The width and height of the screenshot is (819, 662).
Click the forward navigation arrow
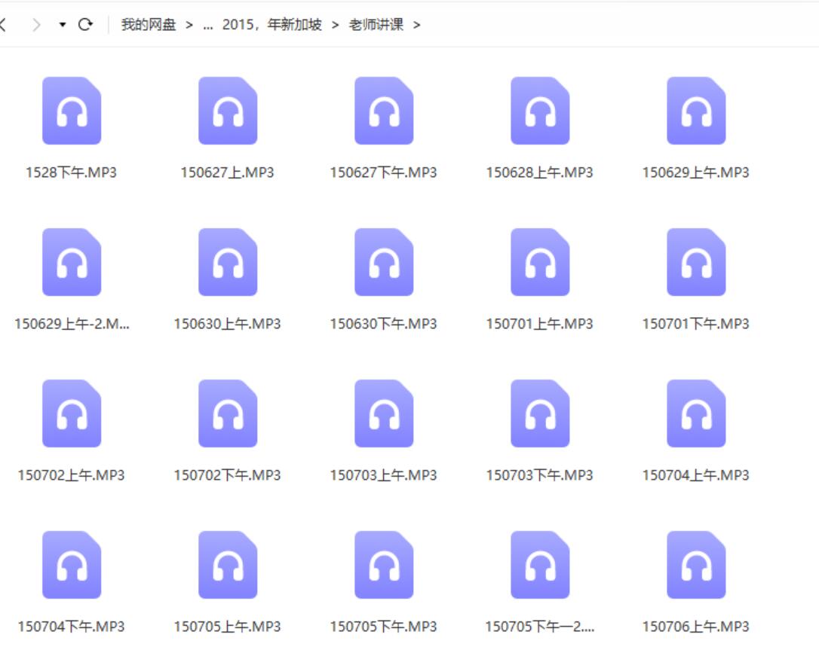point(36,25)
